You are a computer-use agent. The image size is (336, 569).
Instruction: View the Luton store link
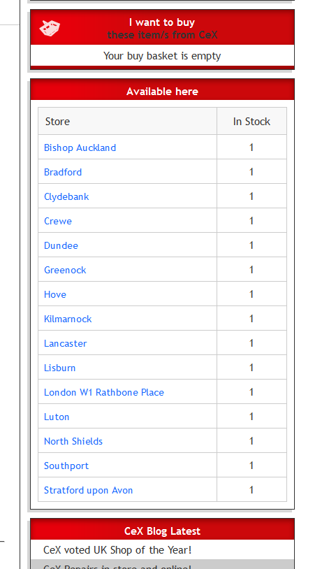click(x=56, y=417)
